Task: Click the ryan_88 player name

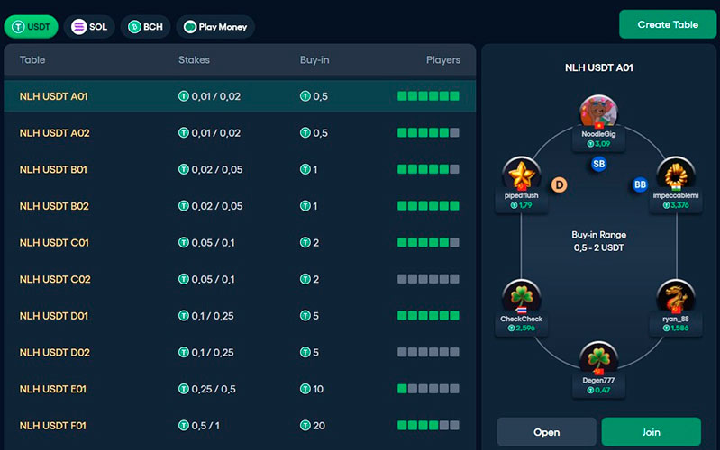Action: point(676,319)
